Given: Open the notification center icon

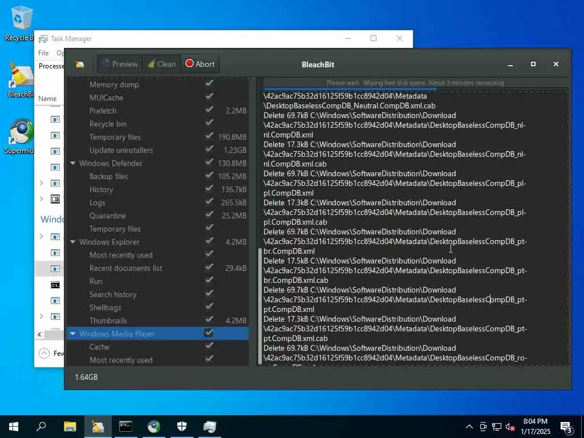Looking at the screenshot, I should [566, 427].
